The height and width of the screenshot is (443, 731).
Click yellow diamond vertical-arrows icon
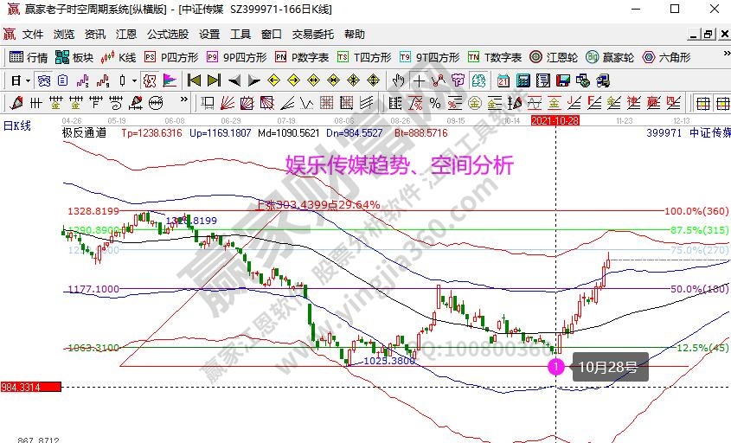pos(373,81)
